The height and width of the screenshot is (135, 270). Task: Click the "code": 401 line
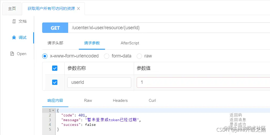point(74,115)
